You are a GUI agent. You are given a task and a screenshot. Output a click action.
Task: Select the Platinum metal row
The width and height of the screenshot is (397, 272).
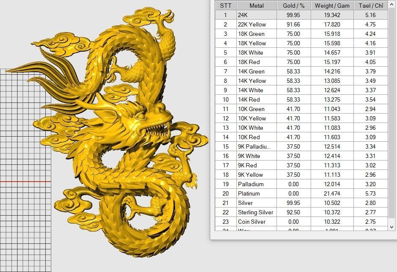(x=302, y=193)
